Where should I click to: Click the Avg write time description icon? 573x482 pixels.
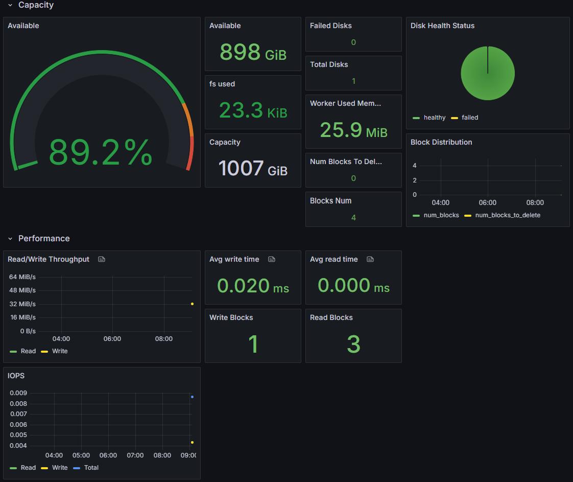click(272, 259)
